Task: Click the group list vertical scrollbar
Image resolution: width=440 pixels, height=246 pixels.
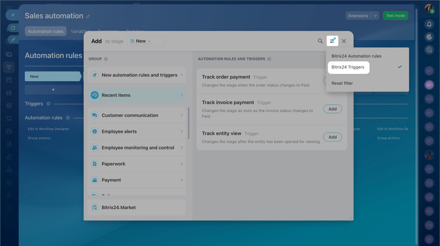Action: (x=189, y=123)
